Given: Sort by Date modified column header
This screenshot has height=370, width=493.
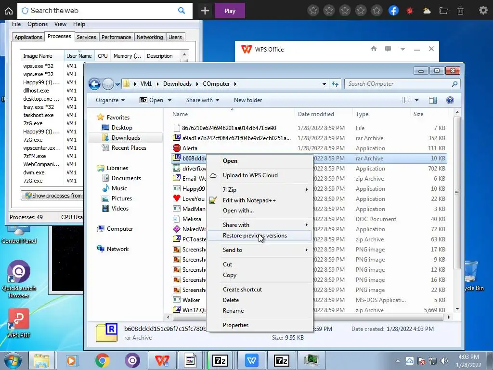Looking at the screenshot, I should [x=324, y=114].
